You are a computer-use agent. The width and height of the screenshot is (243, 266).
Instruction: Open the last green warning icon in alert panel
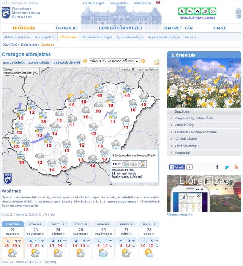213,11
